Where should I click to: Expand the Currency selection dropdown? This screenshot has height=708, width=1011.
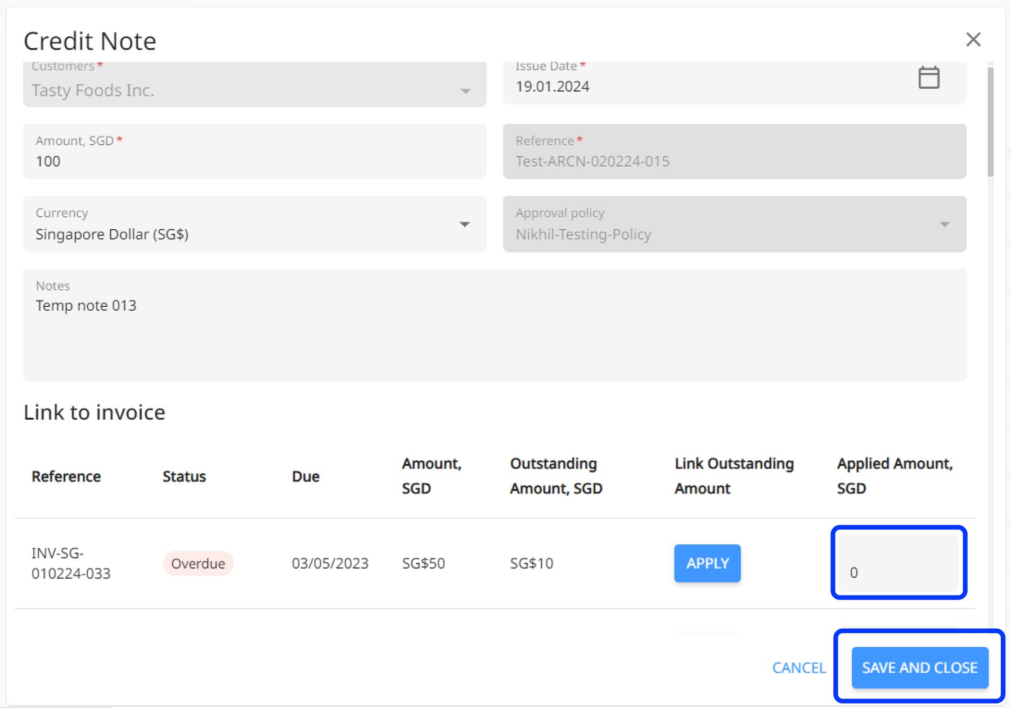(x=465, y=224)
